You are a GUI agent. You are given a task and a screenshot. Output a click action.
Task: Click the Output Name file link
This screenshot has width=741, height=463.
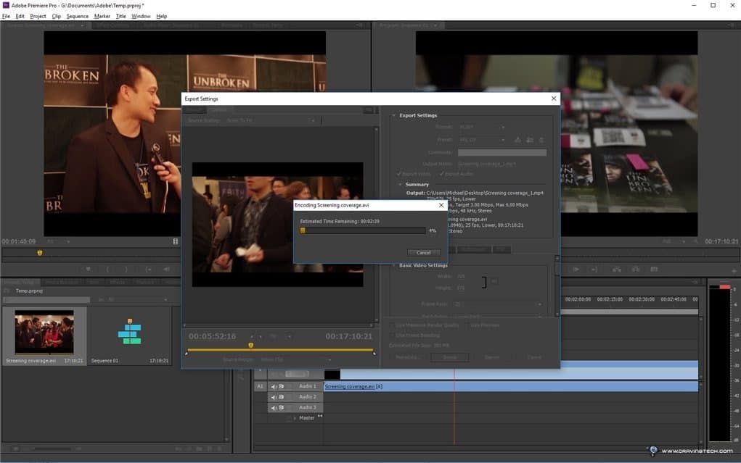tap(487, 164)
